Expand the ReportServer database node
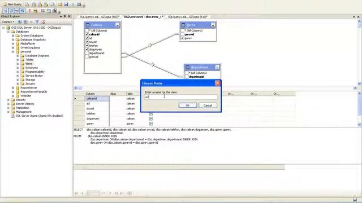The image size is (362, 203). 13,88
